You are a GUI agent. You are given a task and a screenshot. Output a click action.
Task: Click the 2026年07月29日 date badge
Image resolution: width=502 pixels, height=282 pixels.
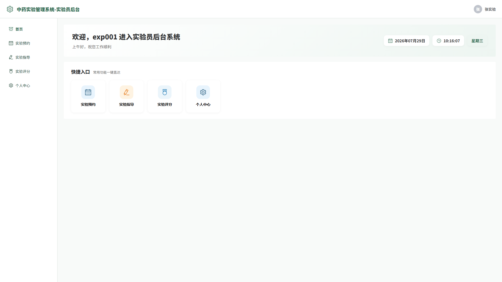(407, 41)
